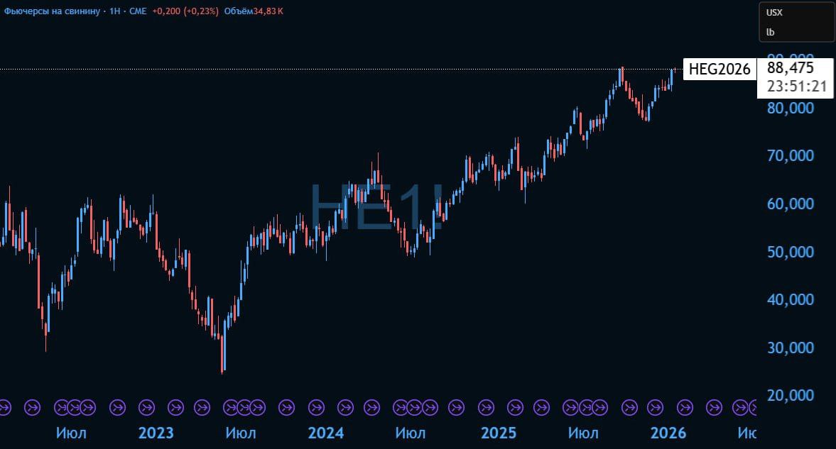
Task: Click the 23:51:21 bar countdown timer
Action: (x=796, y=87)
